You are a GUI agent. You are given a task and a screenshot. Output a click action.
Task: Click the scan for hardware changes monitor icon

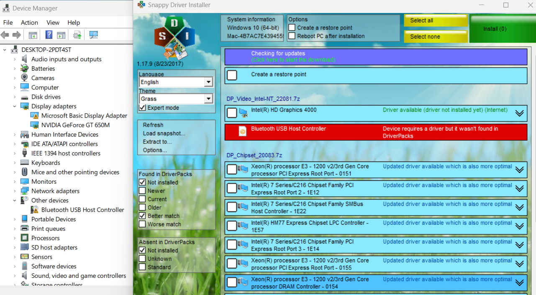[x=94, y=35]
